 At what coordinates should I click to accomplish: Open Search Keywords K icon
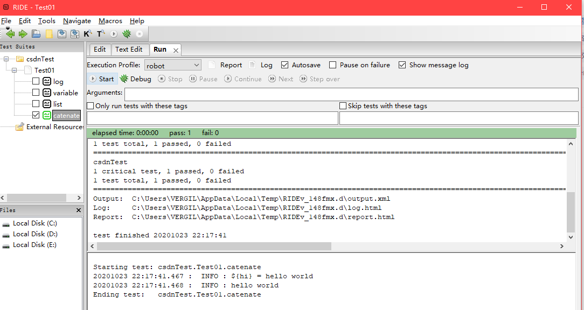click(87, 34)
